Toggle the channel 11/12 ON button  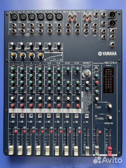[x=77, y=116]
